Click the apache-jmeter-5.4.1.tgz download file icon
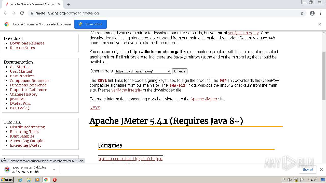The image size is (326, 183). 7,169
